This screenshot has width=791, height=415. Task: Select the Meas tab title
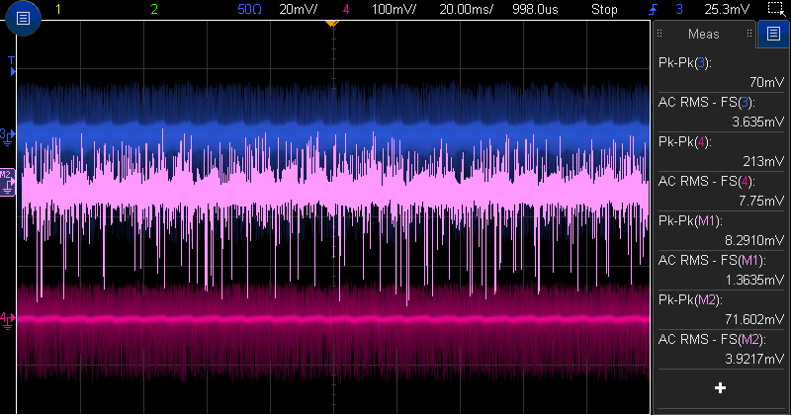click(x=703, y=34)
